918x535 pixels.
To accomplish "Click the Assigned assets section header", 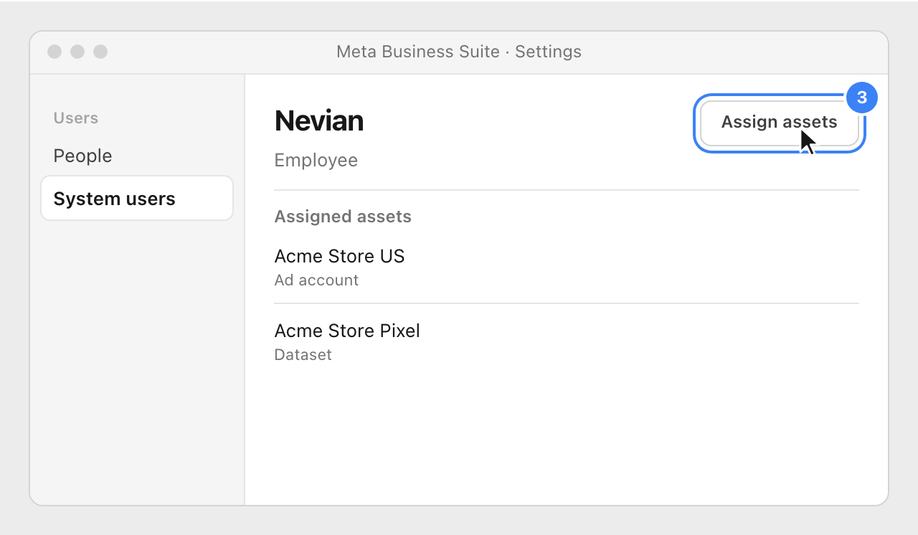I will [x=343, y=217].
